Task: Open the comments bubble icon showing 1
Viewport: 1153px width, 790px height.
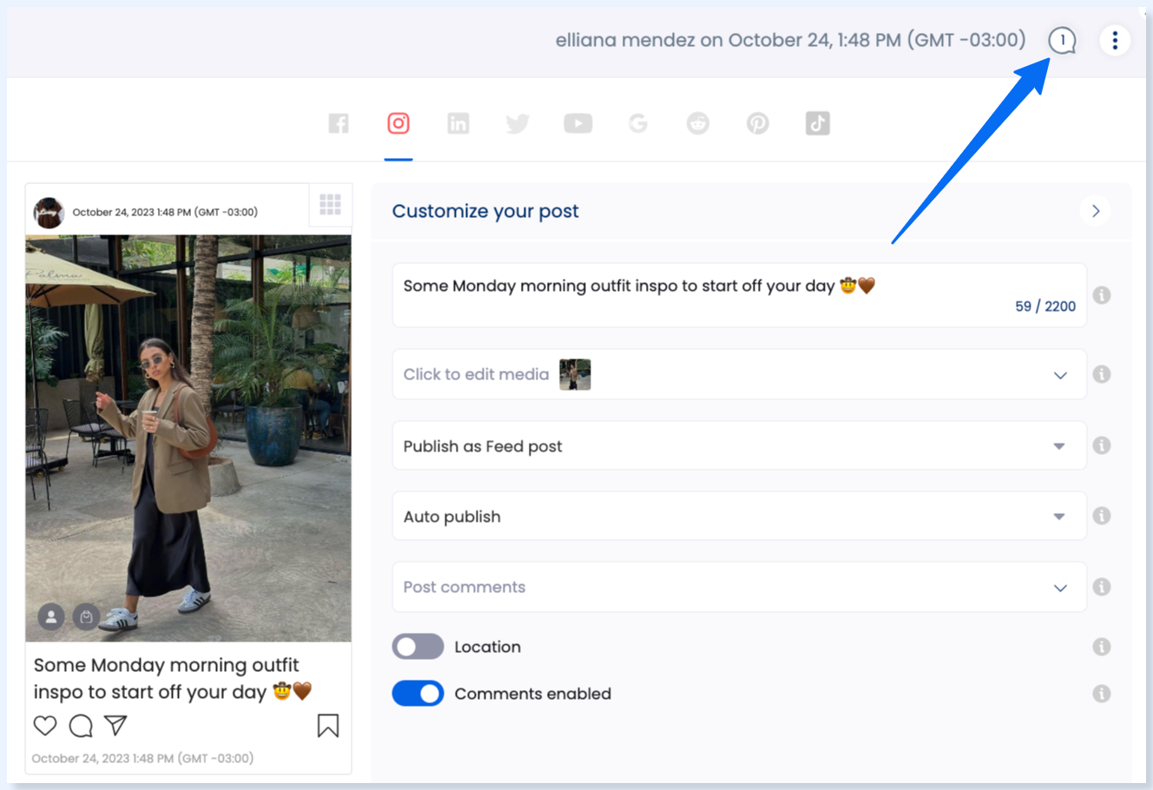Action: point(1062,40)
